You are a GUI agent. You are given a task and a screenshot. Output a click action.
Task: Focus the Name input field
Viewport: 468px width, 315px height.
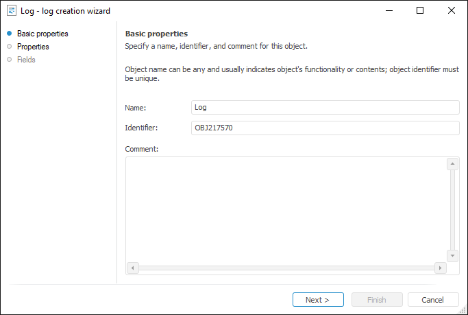point(325,108)
